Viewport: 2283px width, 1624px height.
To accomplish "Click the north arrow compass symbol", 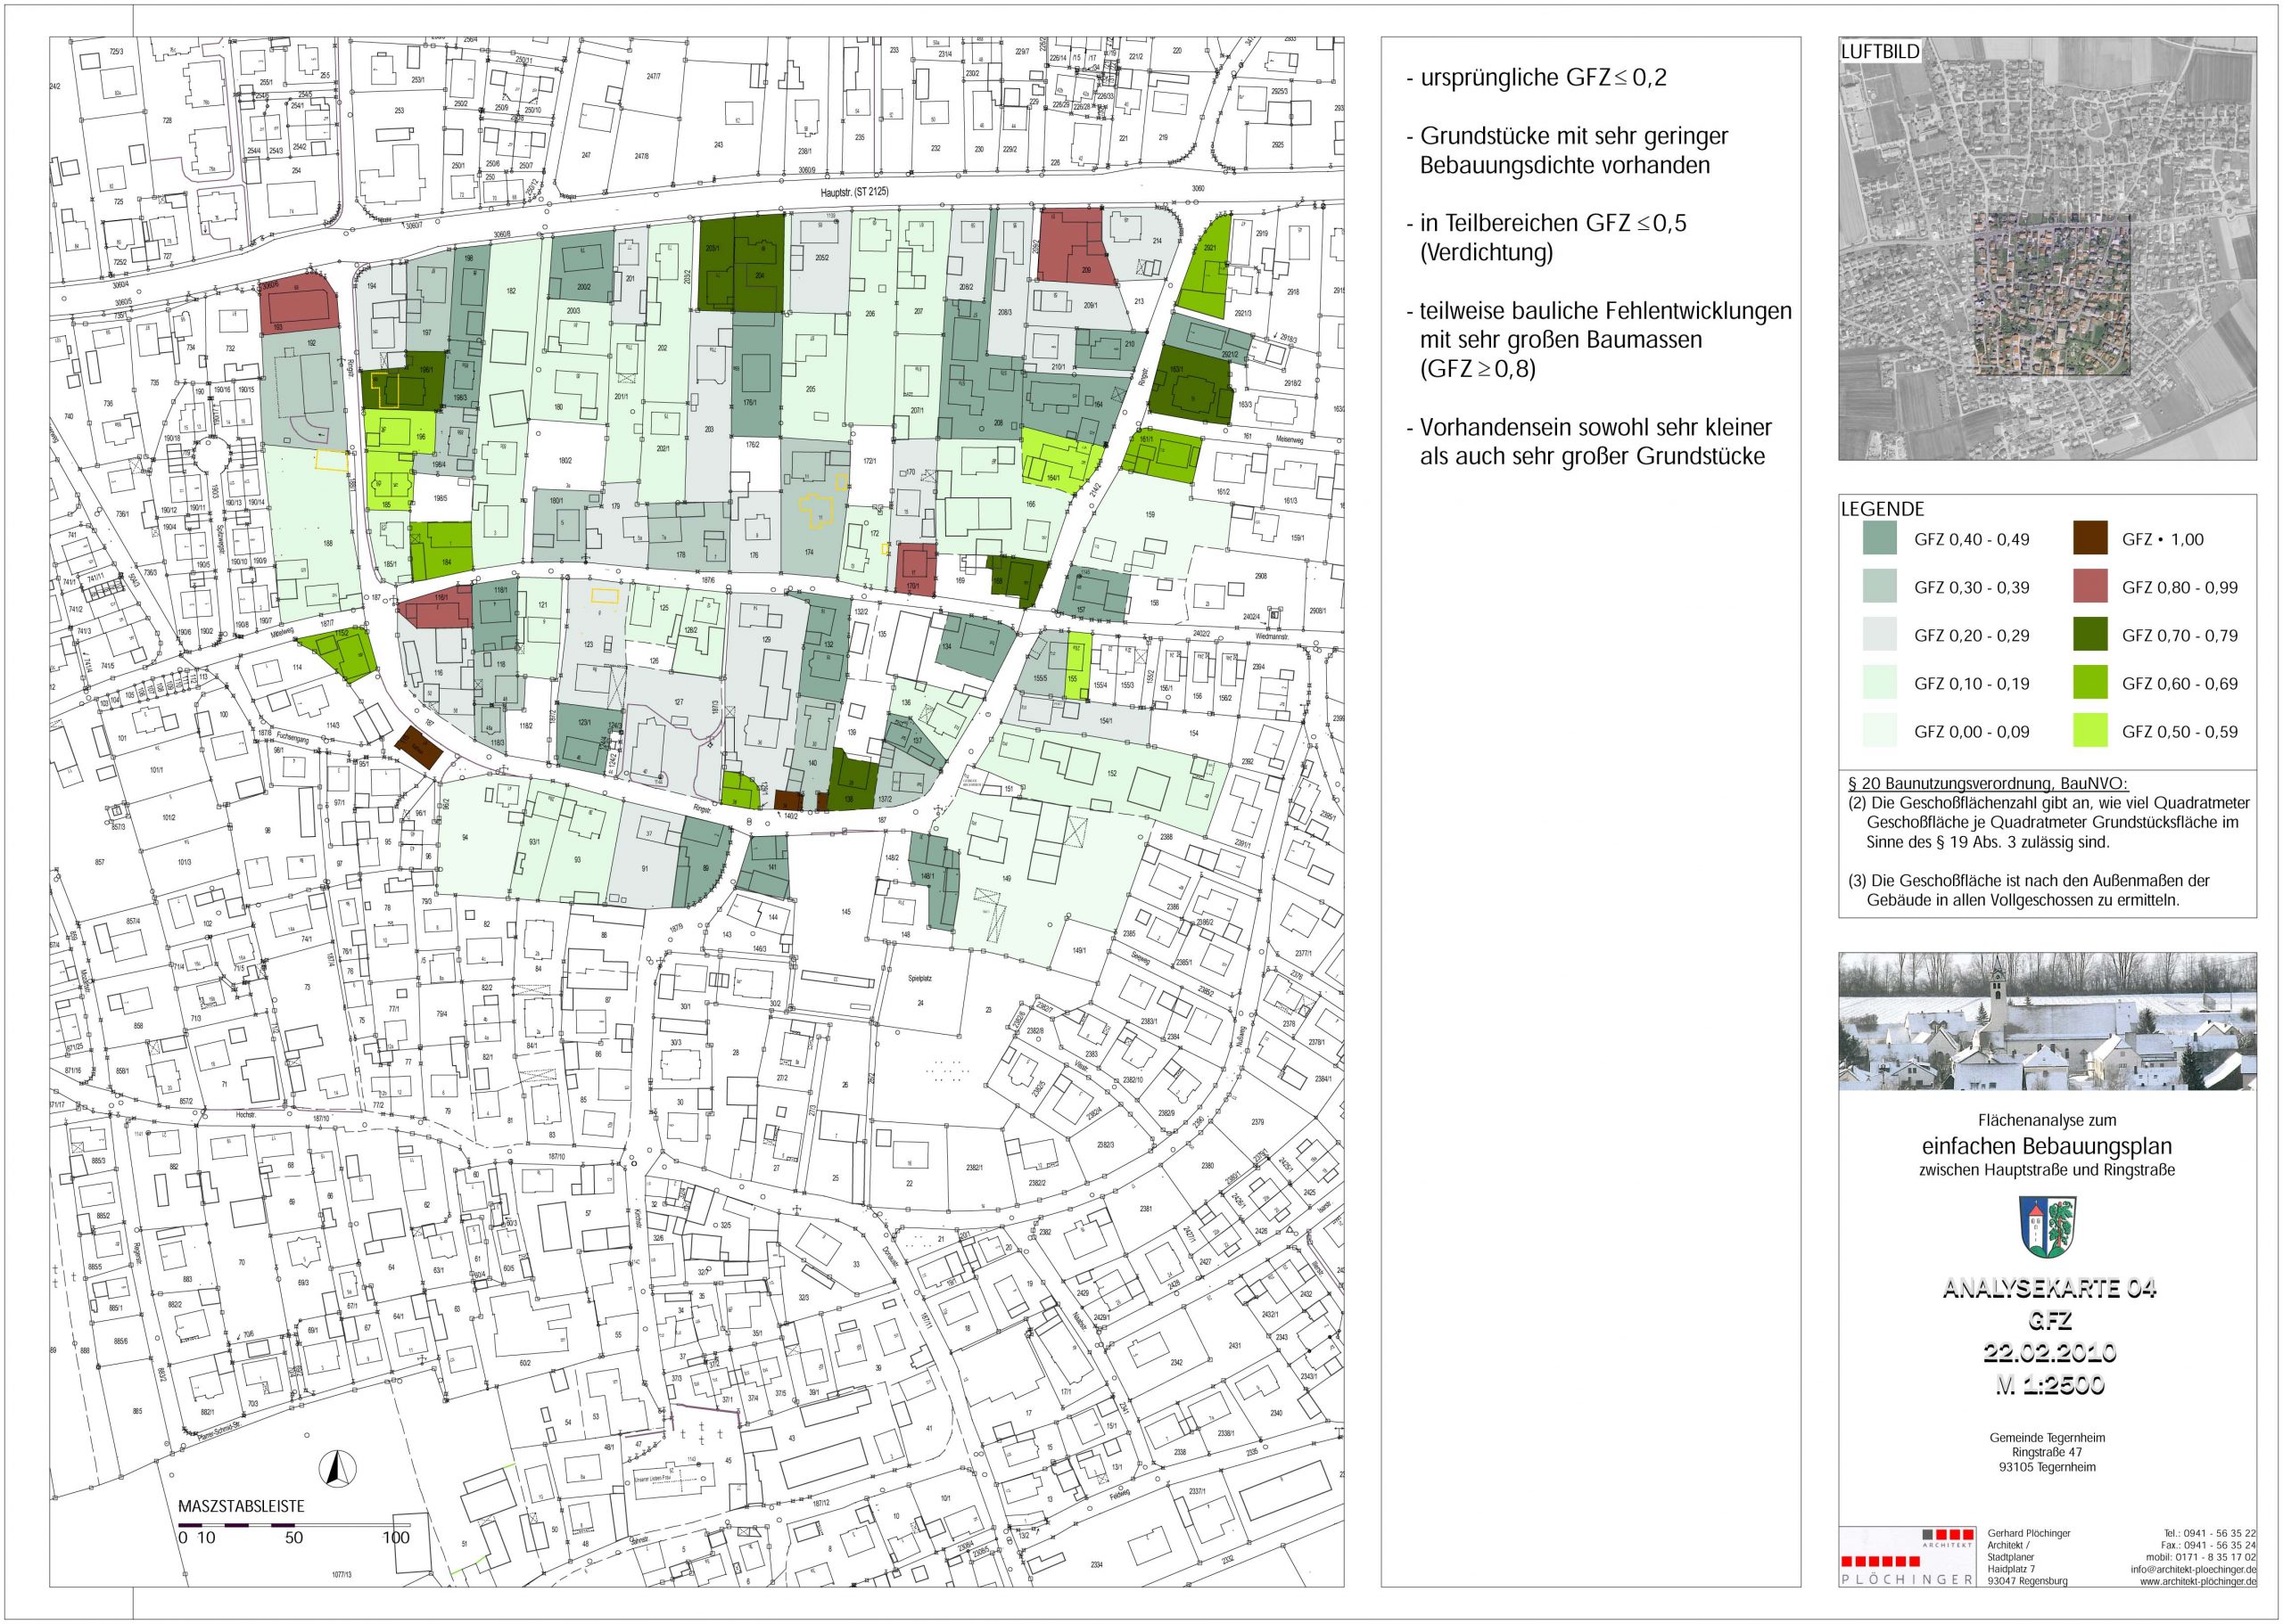I will pos(337,1470).
